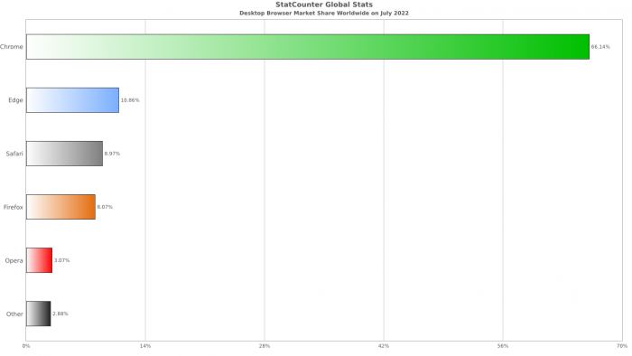Click the green Chrome bar
This screenshot has width=632, height=356.
[308, 47]
